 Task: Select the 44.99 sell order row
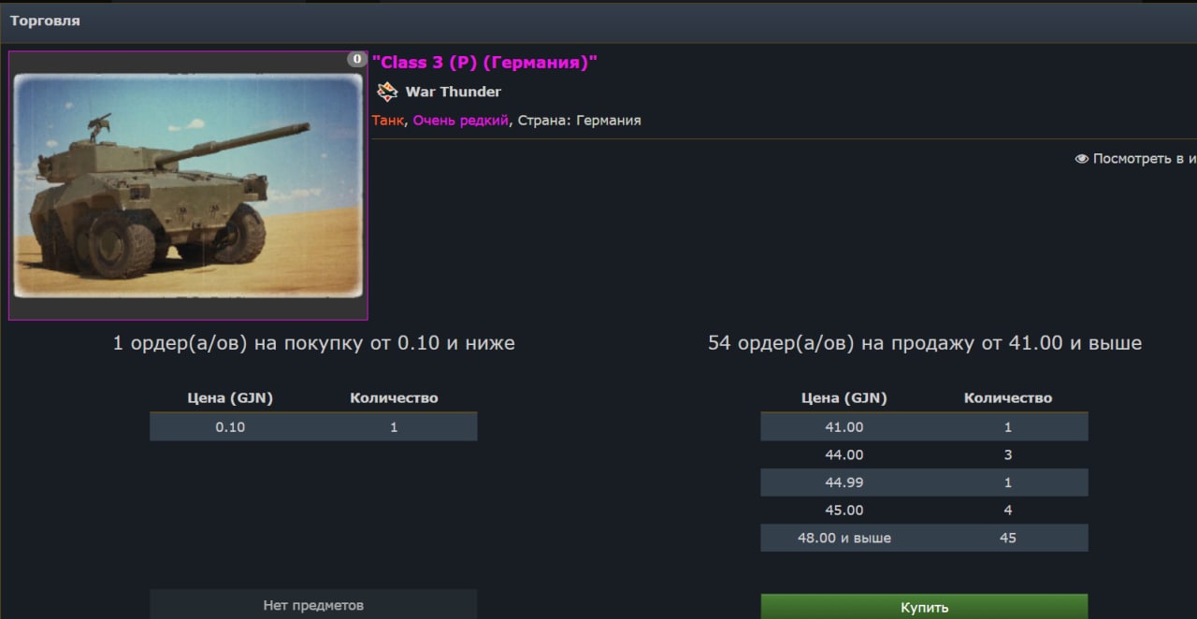point(924,482)
